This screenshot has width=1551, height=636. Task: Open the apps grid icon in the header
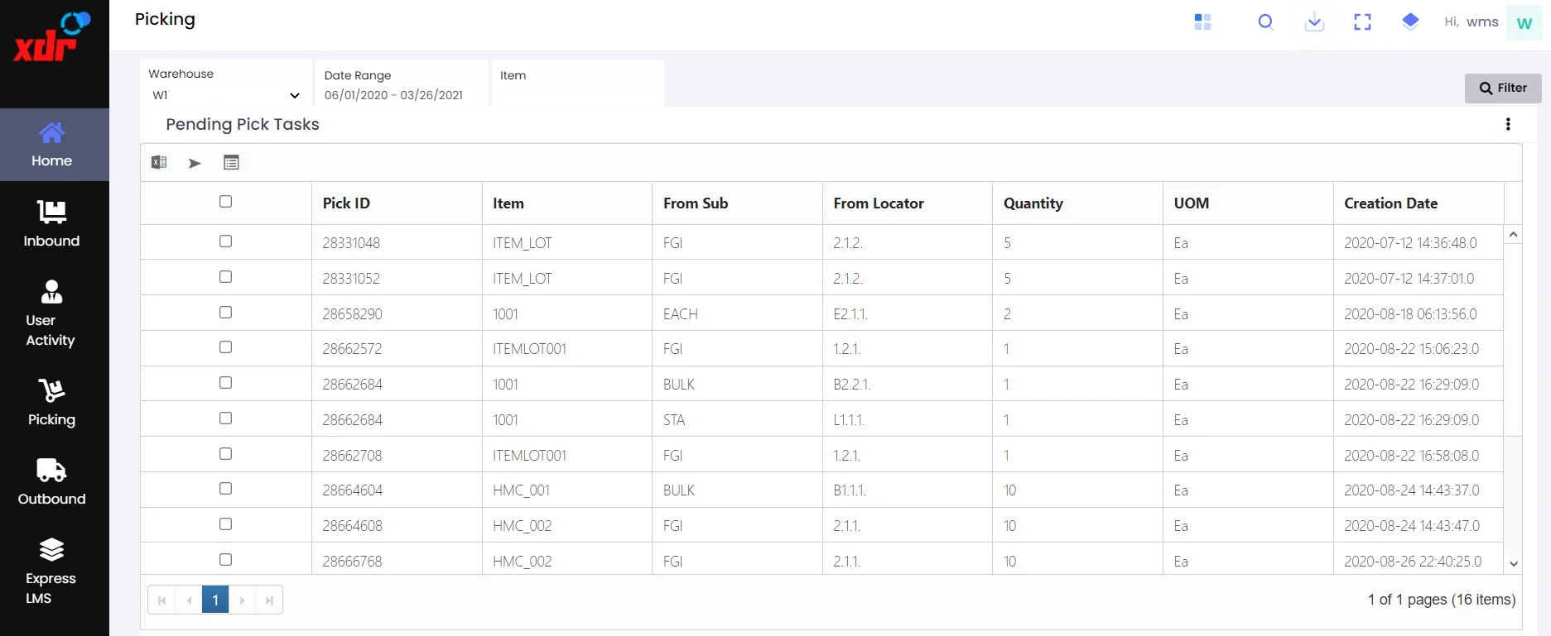click(1202, 22)
